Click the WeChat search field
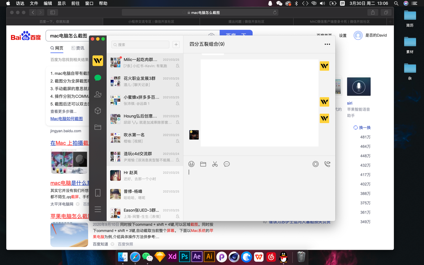Image resolution: width=424 pixels, height=265 pixels. pos(140,44)
